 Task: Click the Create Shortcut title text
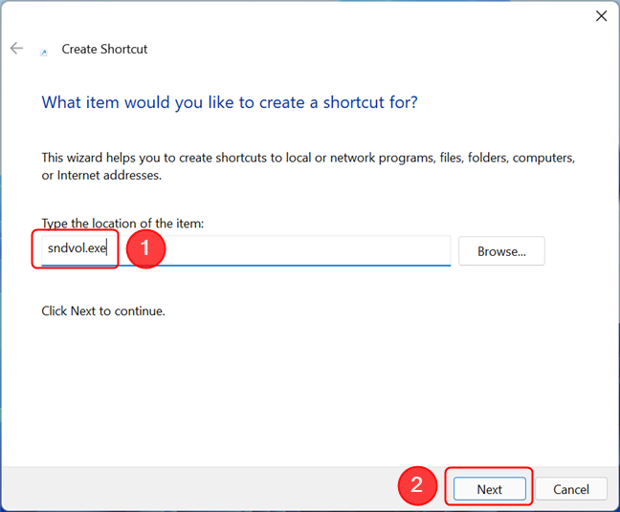[104, 49]
